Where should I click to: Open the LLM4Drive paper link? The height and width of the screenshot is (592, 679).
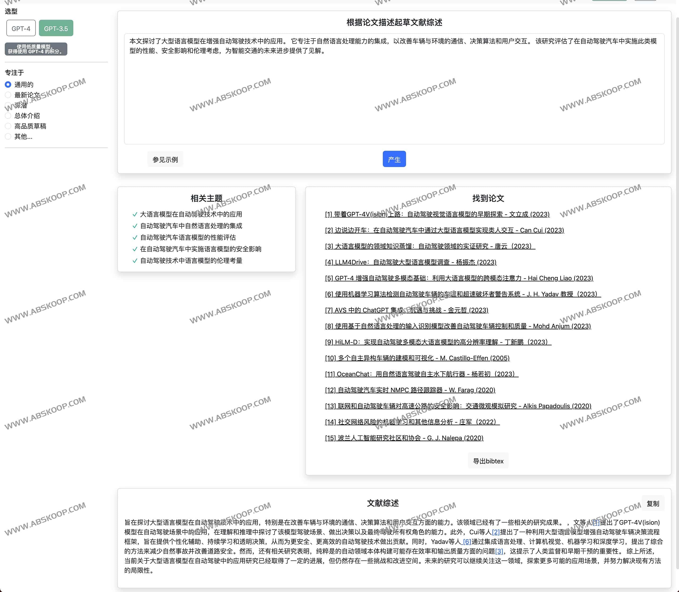pos(411,262)
